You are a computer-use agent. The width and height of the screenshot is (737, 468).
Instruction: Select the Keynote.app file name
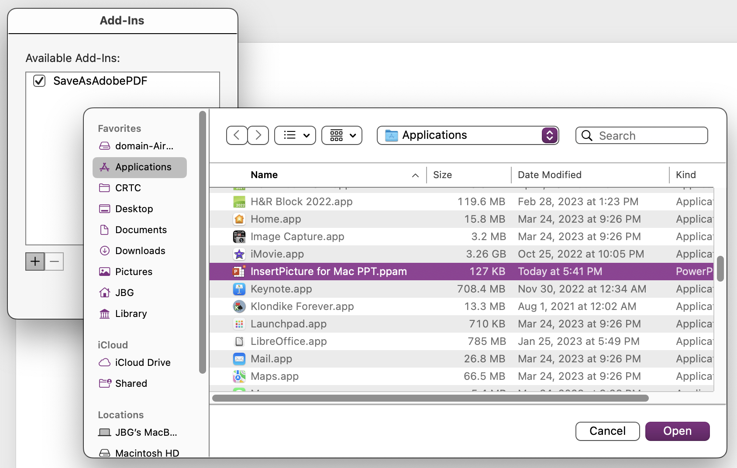click(281, 289)
